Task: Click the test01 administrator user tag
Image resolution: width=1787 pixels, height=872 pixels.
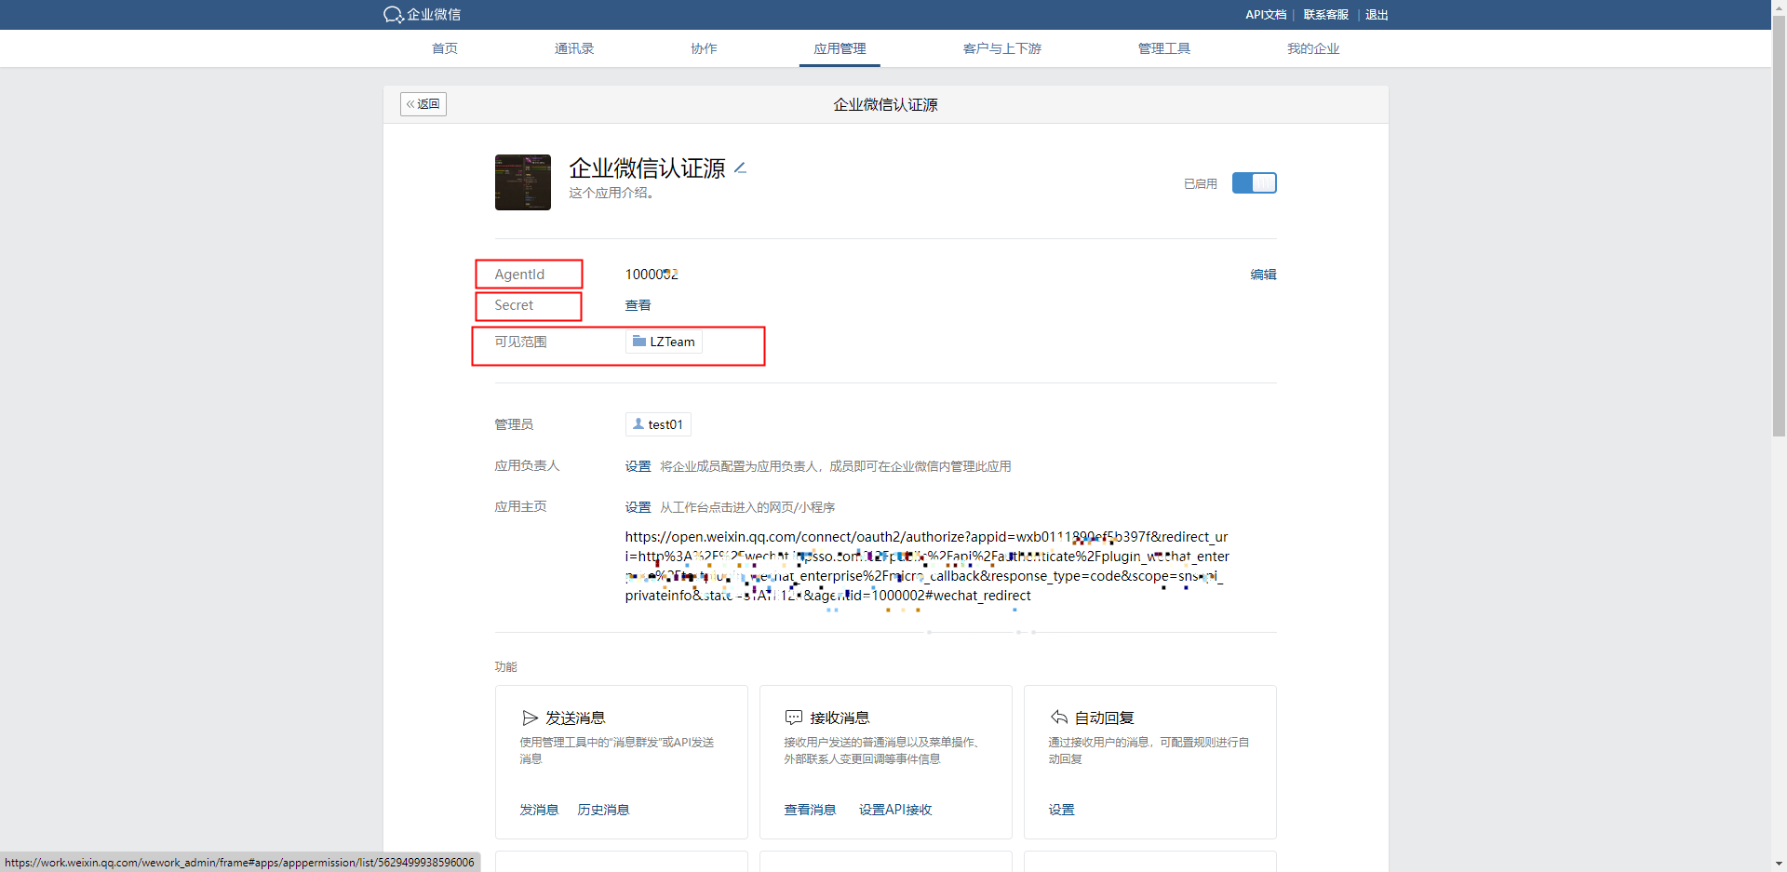Action: 658,424
